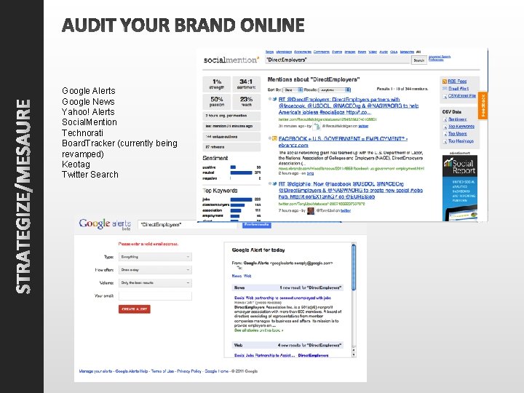This screenshot has height=393, width=524.
Task: Click Manage your alerts footer link
Action: [x=95, y=371]
